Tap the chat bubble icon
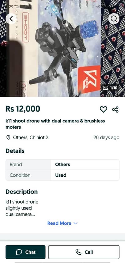This screenshot has height=263, width=125. pos(19,252)
